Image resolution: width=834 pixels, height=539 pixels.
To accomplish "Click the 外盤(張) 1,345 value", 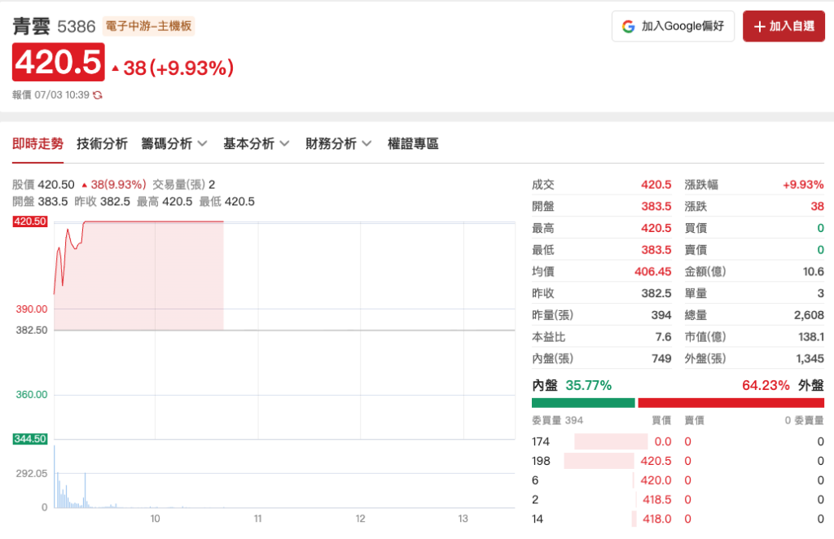I will pyautogui.click(x=810, y=359).
